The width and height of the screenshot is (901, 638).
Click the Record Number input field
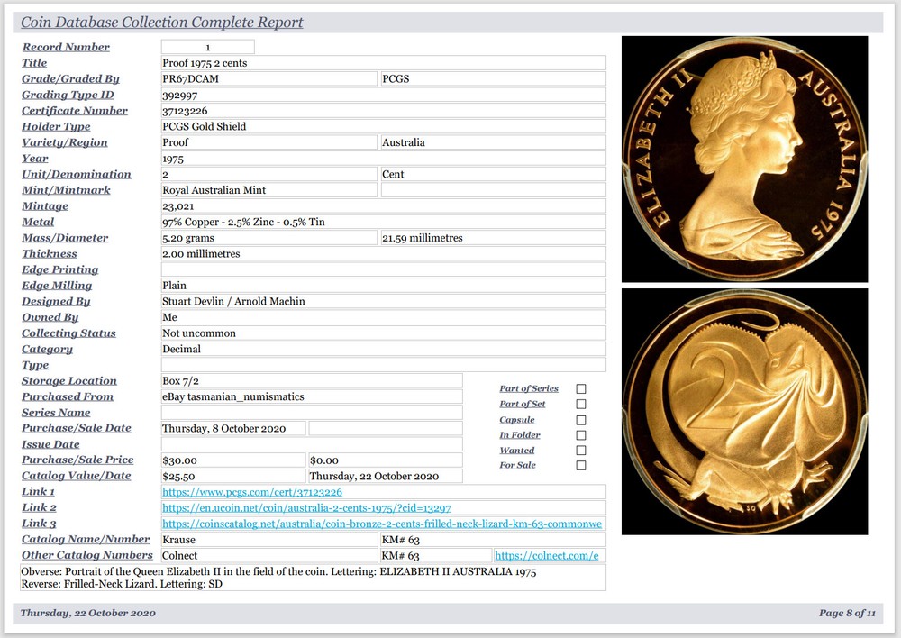coord(207,46)
